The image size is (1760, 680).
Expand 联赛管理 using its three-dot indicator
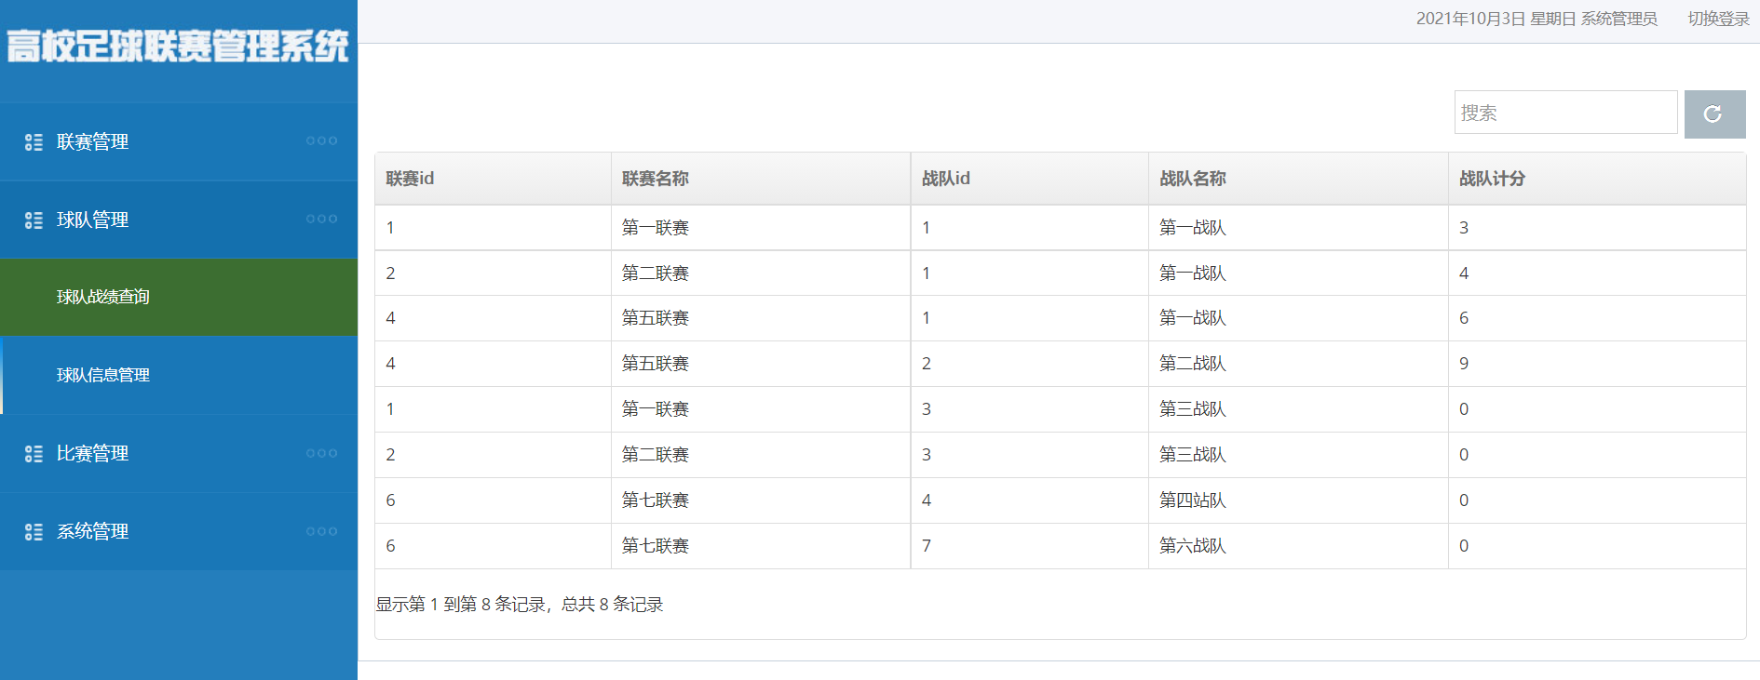[321, 141]
